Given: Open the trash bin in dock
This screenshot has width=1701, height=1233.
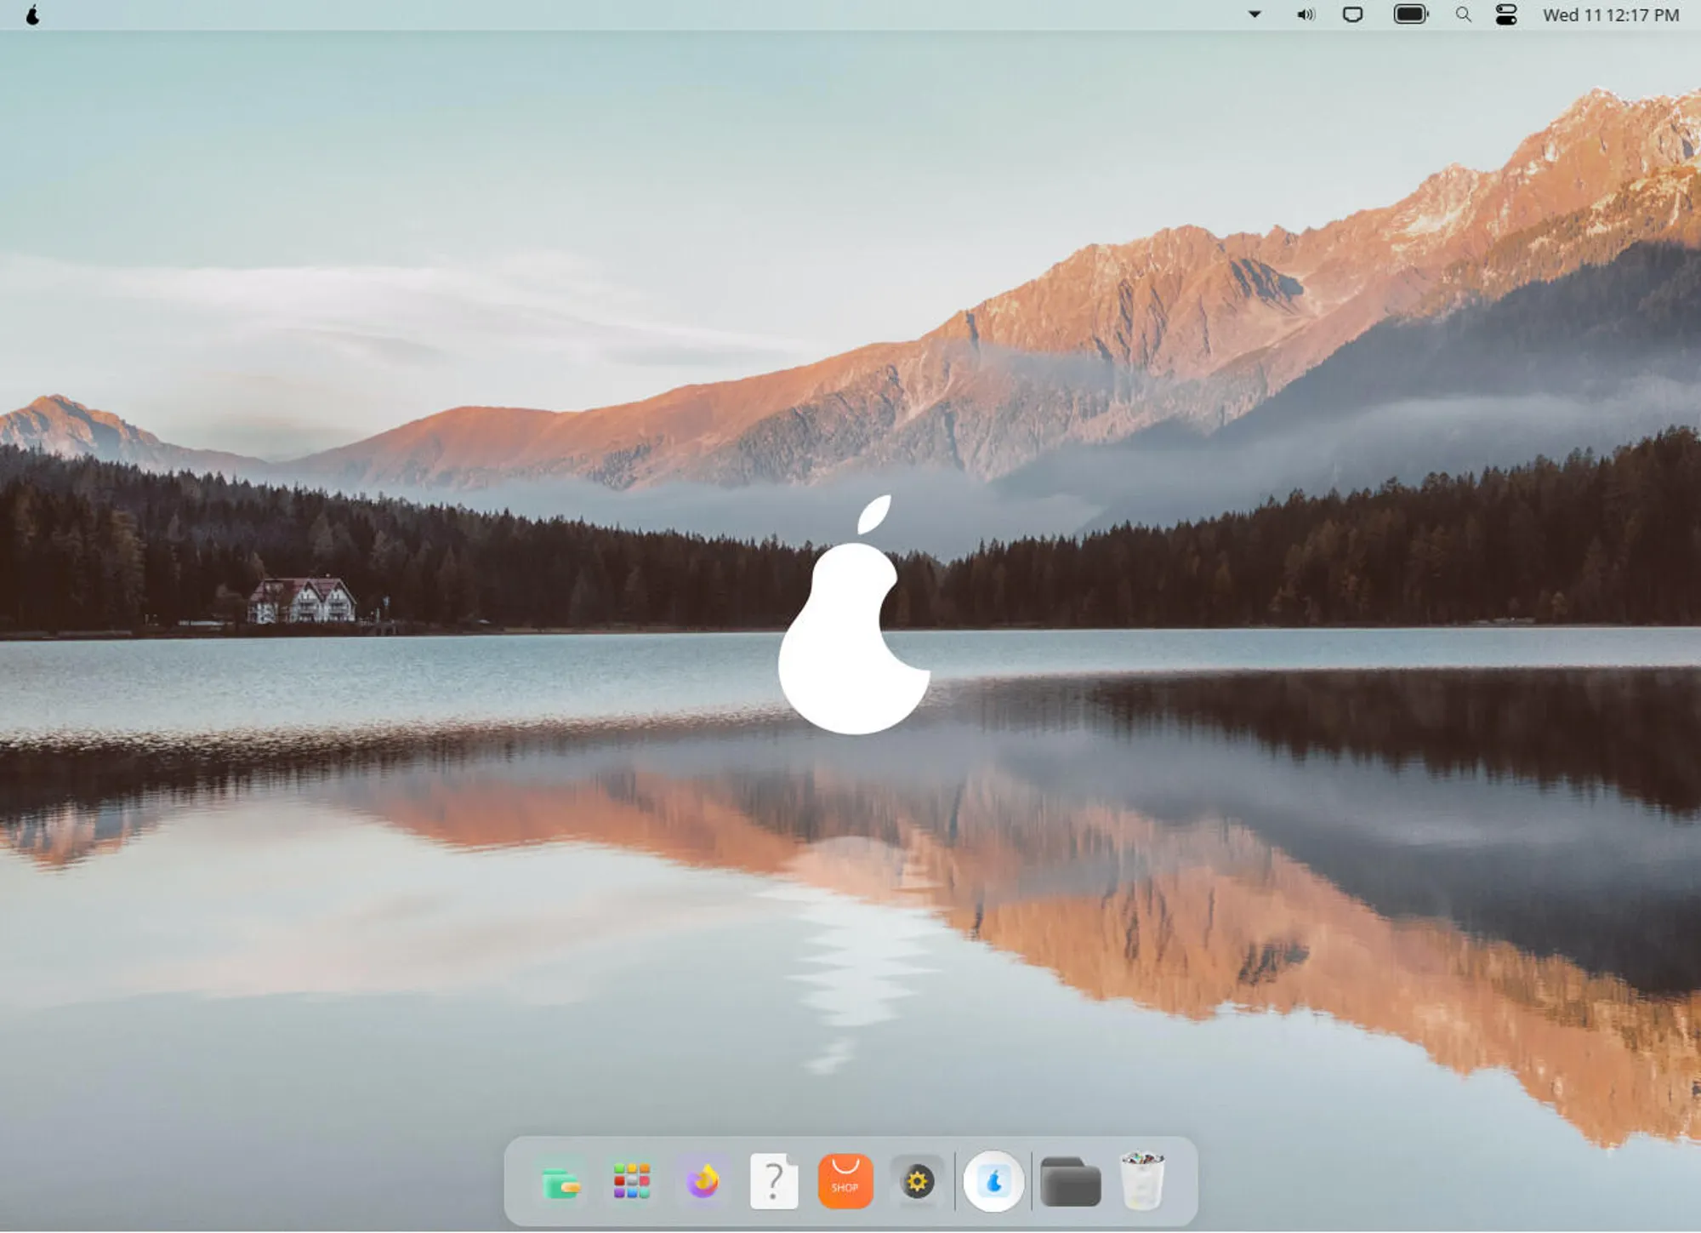Looking at the screenshot, I should pos(1141,1181).
